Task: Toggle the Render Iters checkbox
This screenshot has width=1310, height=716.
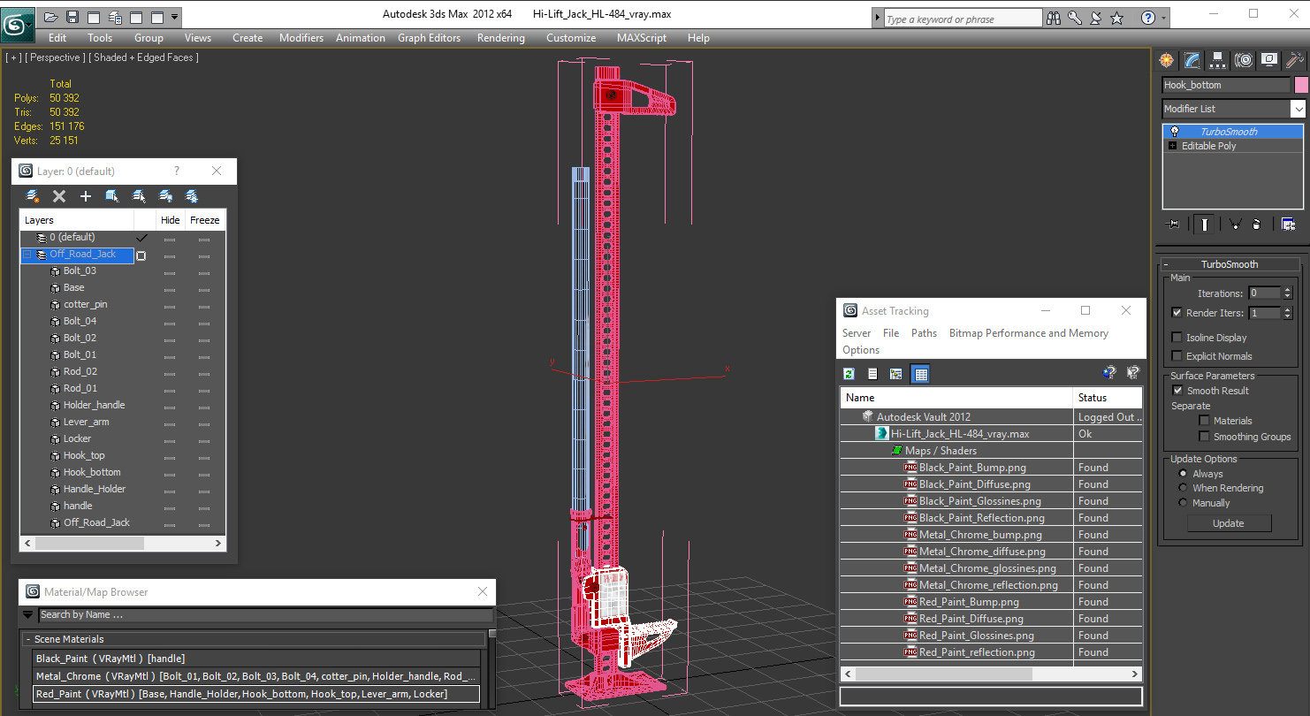Action: click(x=1177, y=313)
